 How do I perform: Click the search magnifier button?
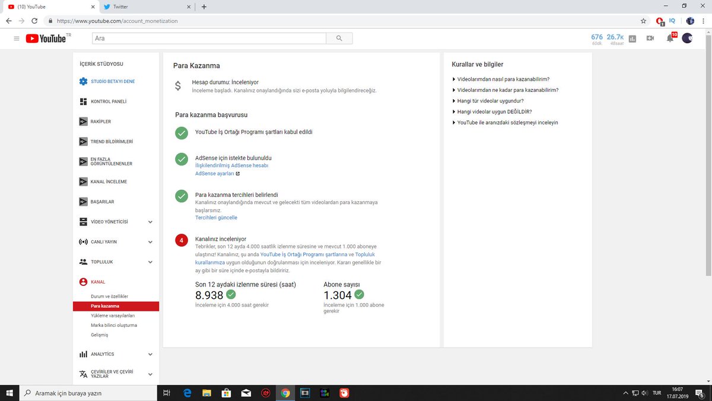339,38
